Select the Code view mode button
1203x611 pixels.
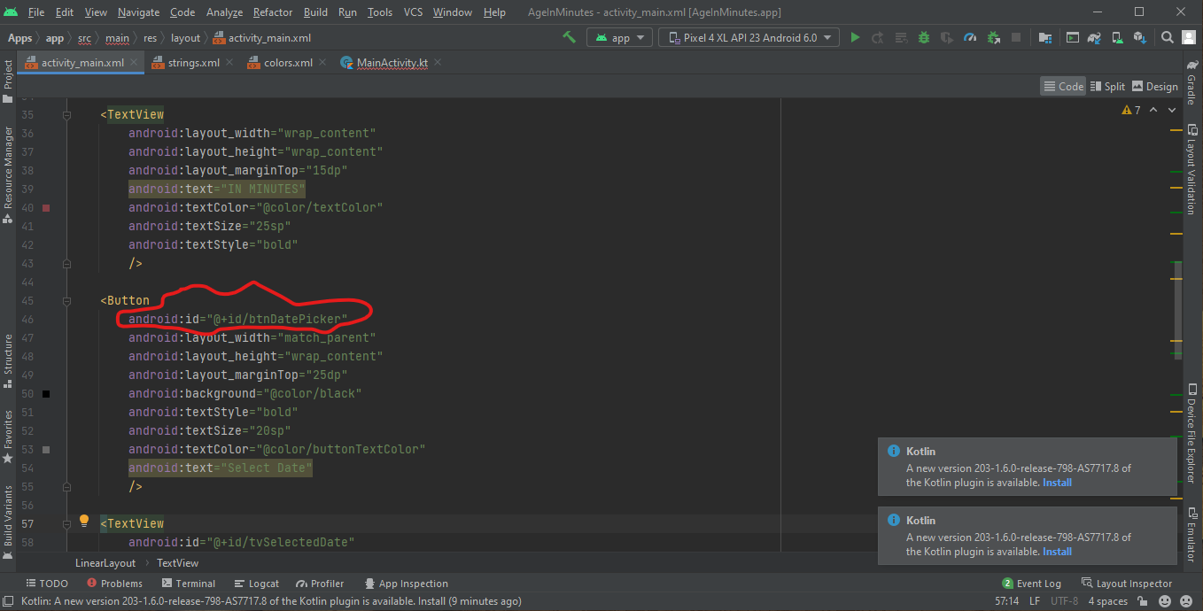pyautogui.click(x=1064, y=86)
